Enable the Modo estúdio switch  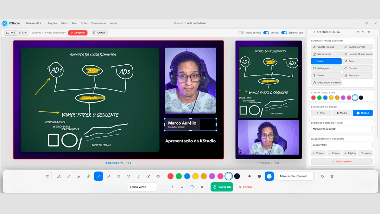pyautogui.click(x=241, y=33)
